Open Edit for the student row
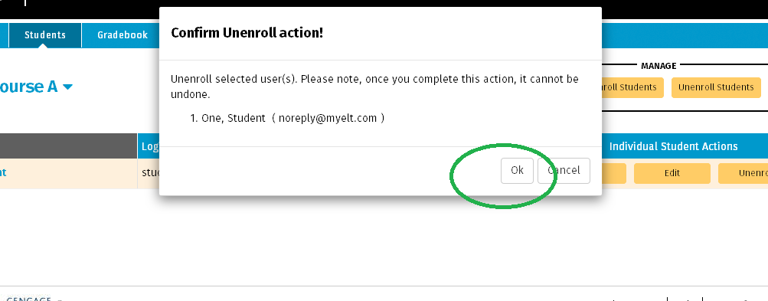The image size is (768, 301). point(672,173)
